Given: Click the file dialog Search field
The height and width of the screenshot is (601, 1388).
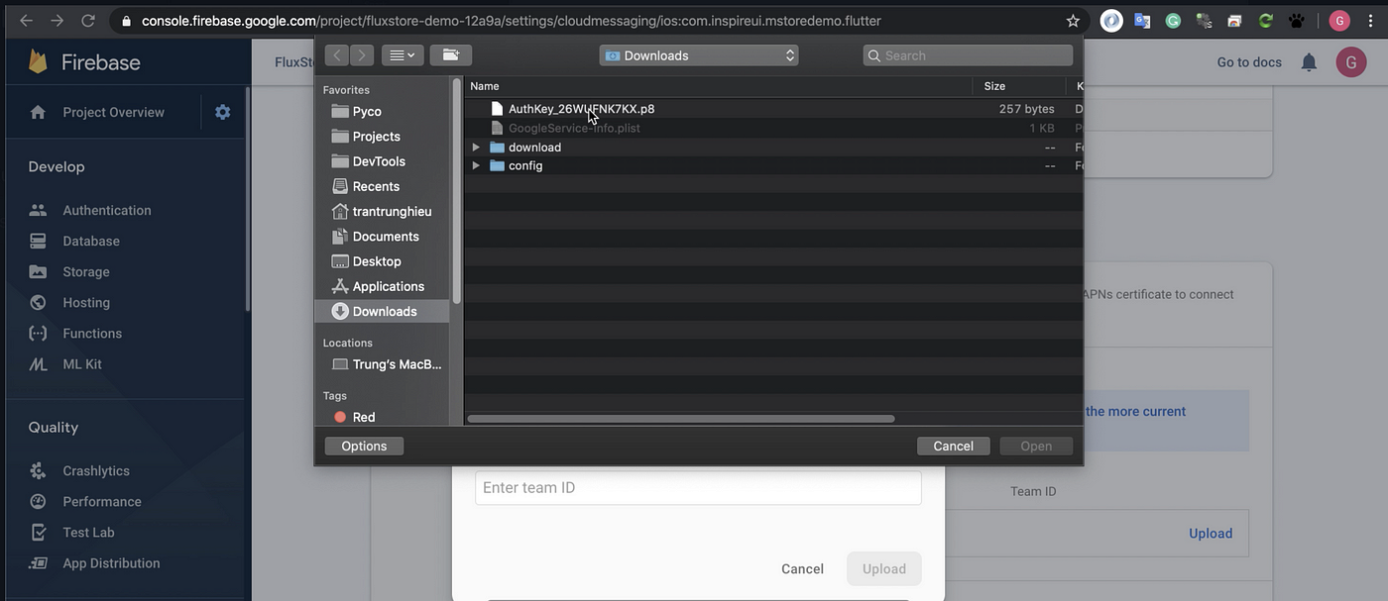Looking at the screenshot, I should click(x=968, y=55).
